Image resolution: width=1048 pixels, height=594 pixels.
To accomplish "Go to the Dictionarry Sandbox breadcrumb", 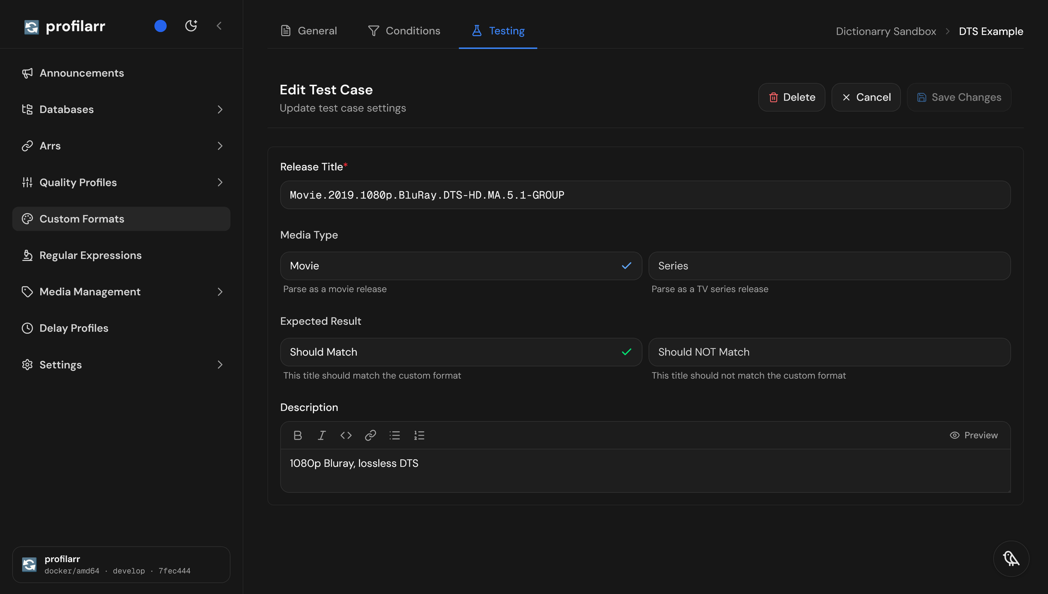I will 886,31.
